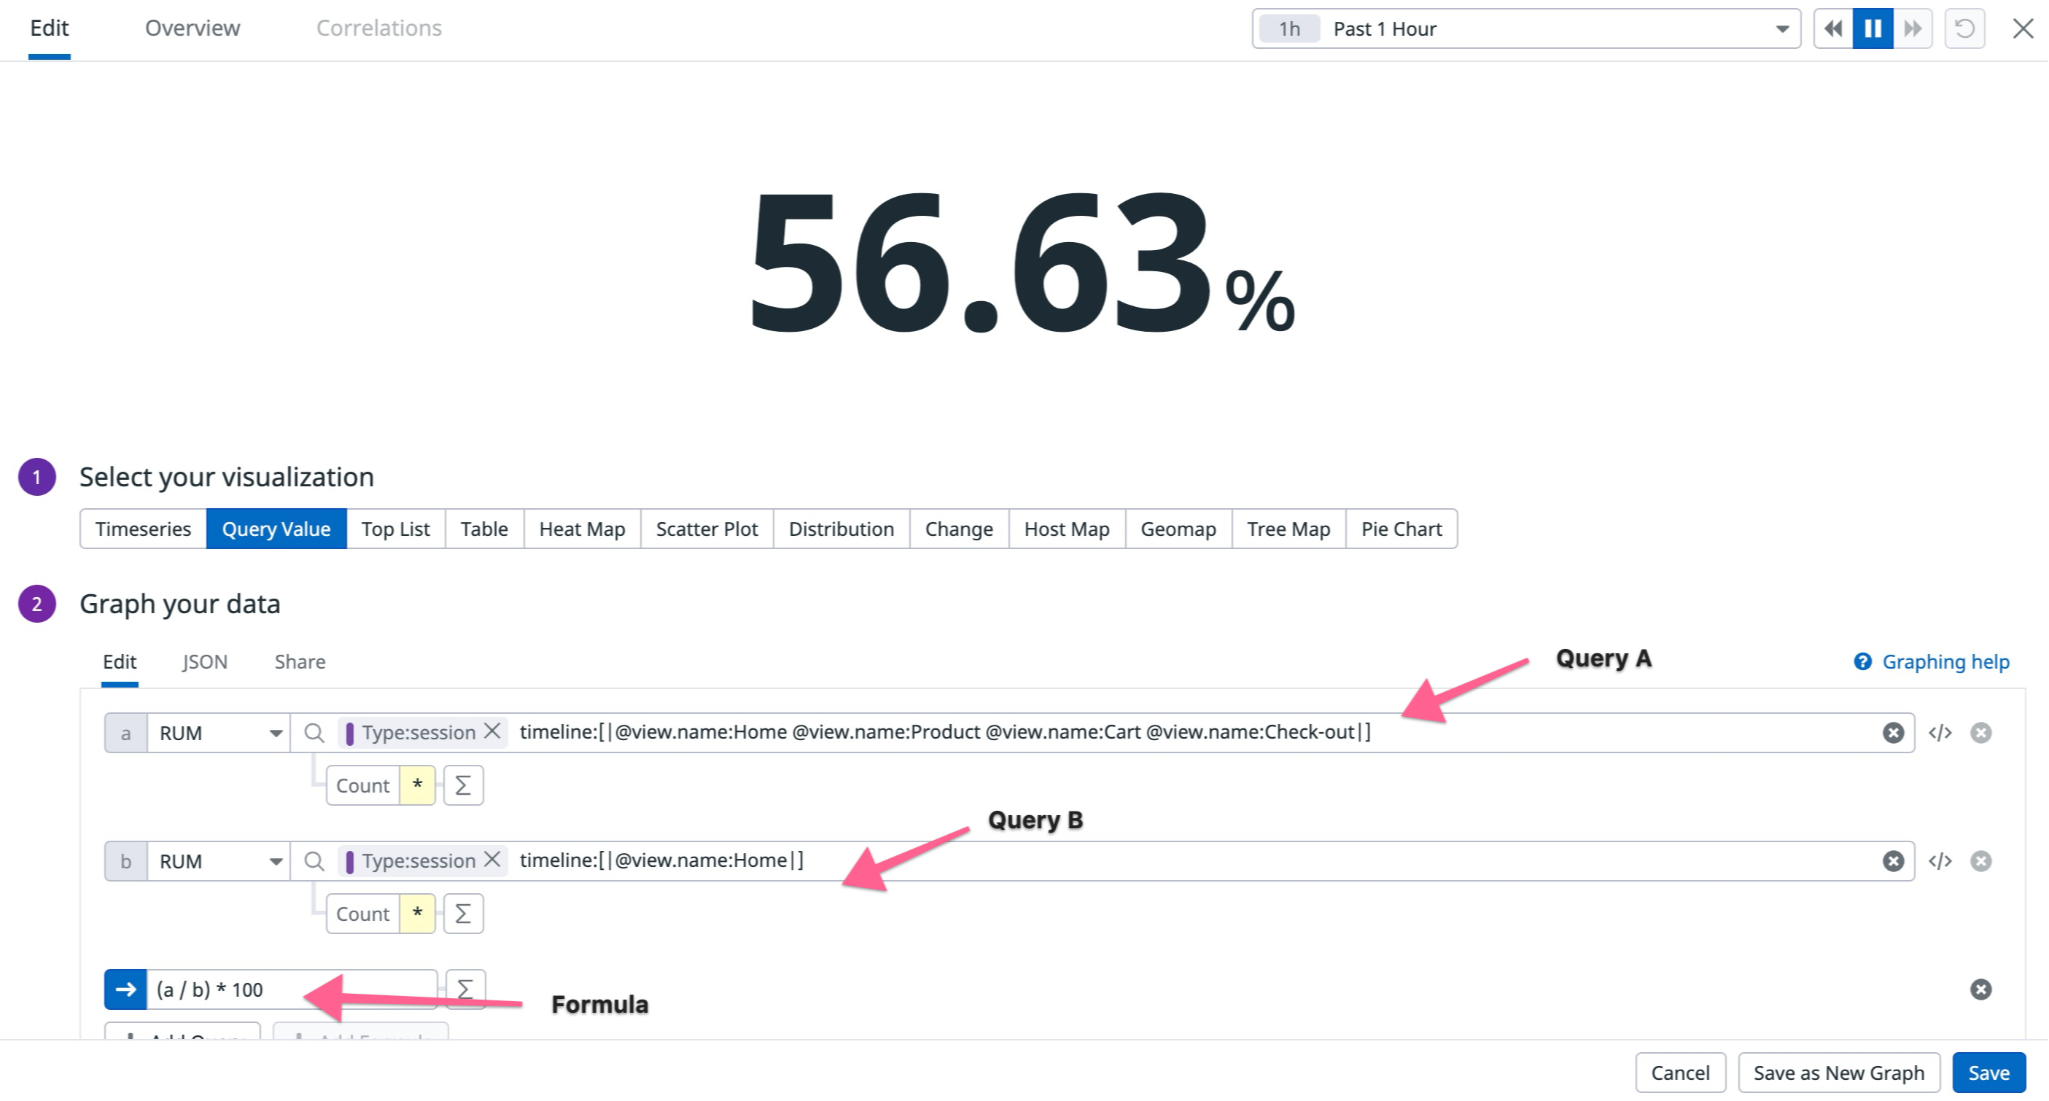The image size is (2049, 1101).
Task: Pause live time updates
Action: pyautogui.click(x=1873, y=29)
